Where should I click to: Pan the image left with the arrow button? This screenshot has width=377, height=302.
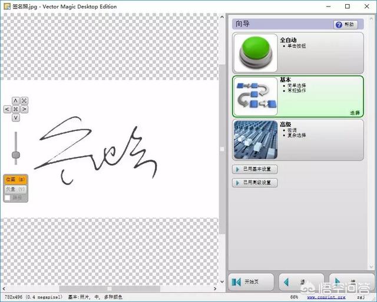coord(7,109)
